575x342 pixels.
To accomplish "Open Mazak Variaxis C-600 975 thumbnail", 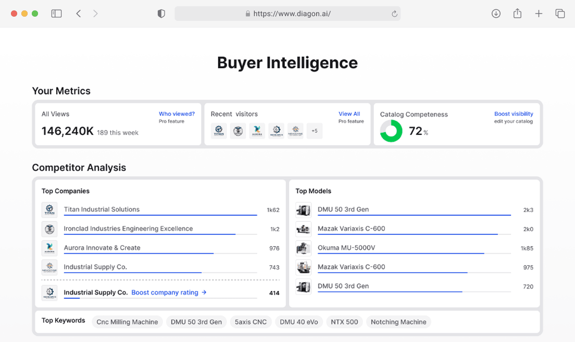I will point(303,267).
